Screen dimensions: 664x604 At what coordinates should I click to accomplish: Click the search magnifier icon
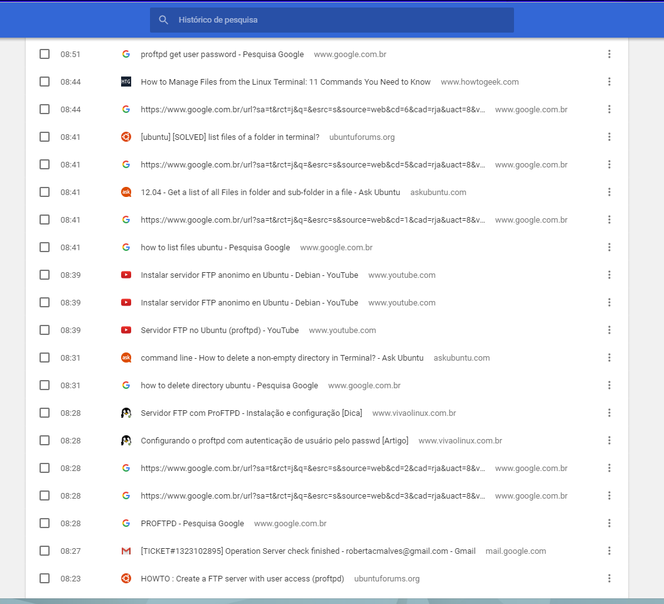pos(163,20)
